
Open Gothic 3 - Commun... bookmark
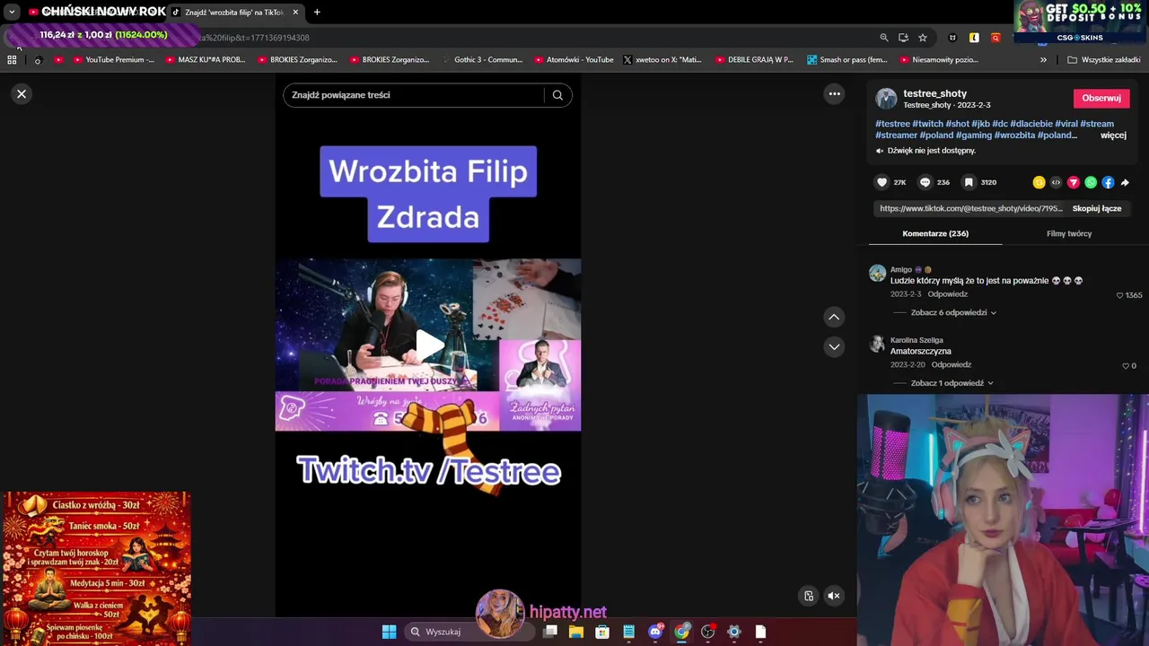[x=481, y=60]
